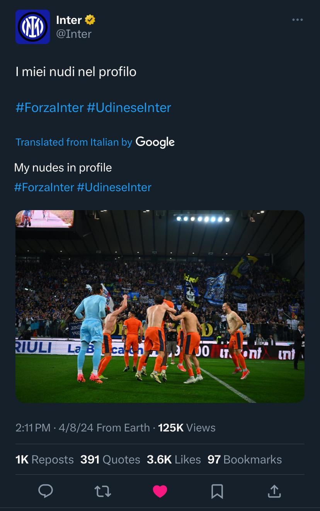Open translated #ForzaInter hashtag
The image size is (320, 511).
pos(44,187)
